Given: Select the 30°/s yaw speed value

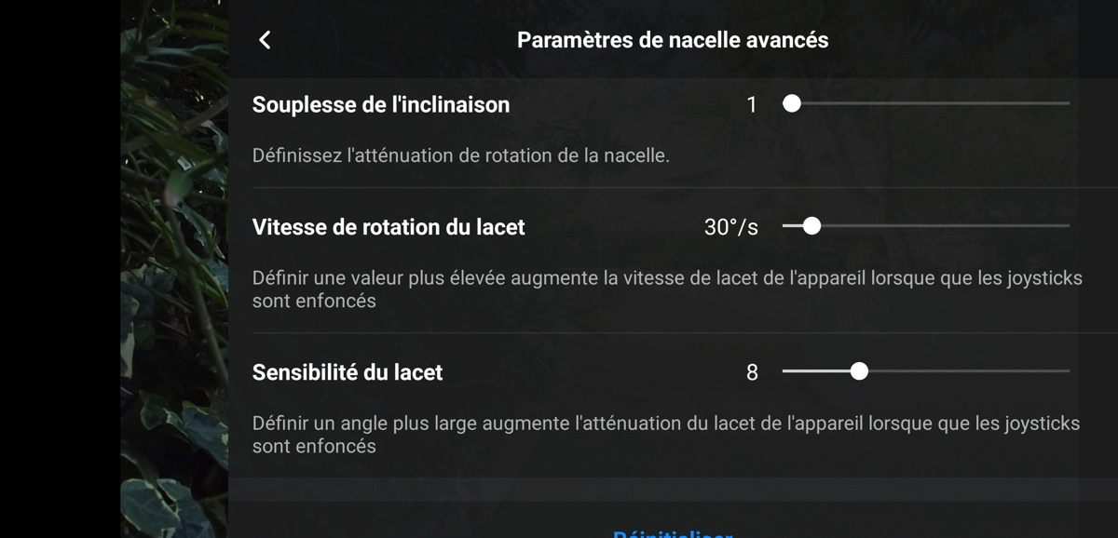Looking at the screenshot, I should coord(731,226).
